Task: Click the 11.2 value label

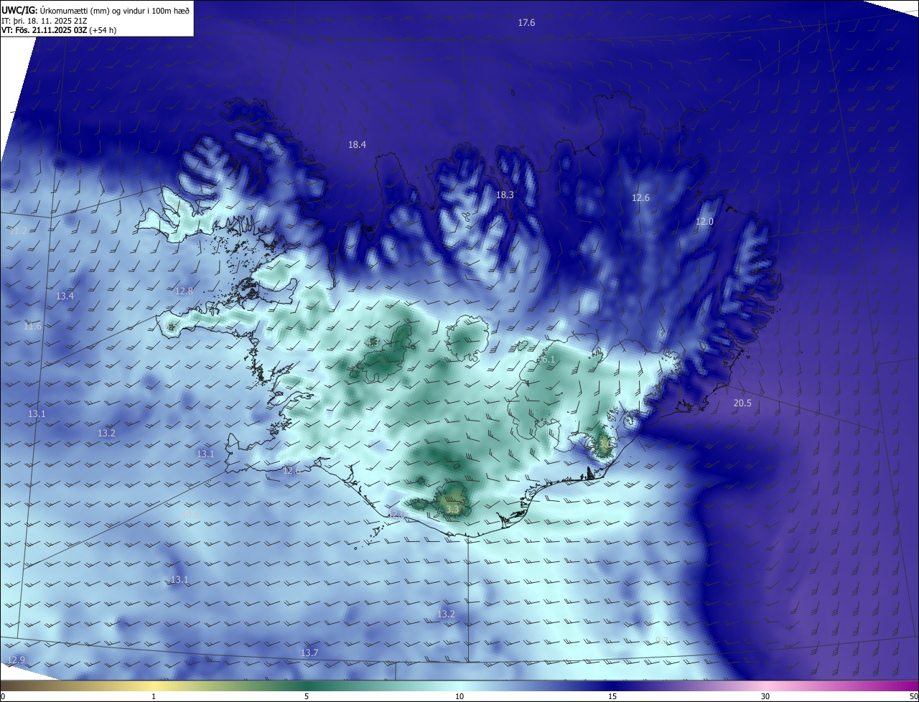Action: (x=19, y=230)
